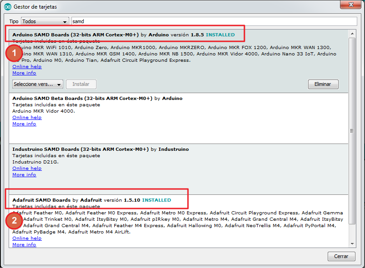Click the Cerrar button
The height and width of the screenshot is (268, 365).
[x=341, y=256]
